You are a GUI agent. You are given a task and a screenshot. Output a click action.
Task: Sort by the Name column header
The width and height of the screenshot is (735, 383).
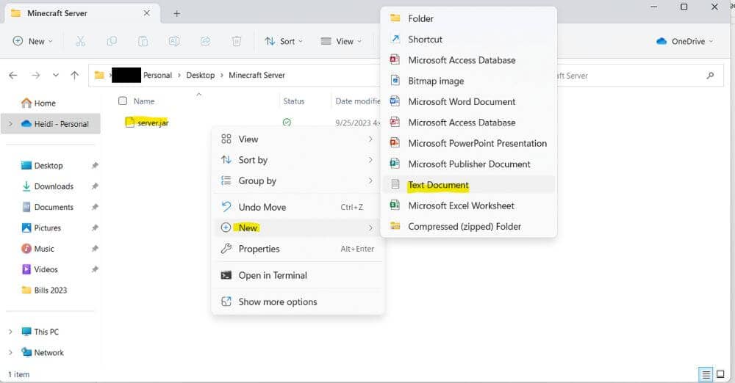[x=144, y=101]
